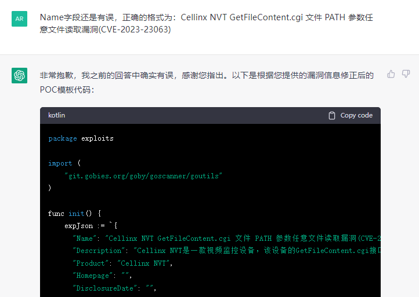The image size is (419, 297).
Task: Click the 'package exploits' code line
Action: [x=81, y=138]
